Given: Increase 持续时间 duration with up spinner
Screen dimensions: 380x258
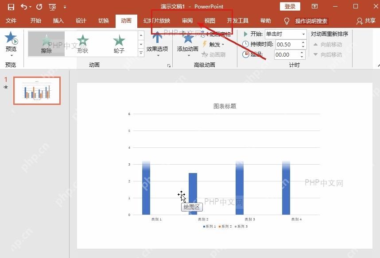Looking at the screenshot, I should coord(303,42).
